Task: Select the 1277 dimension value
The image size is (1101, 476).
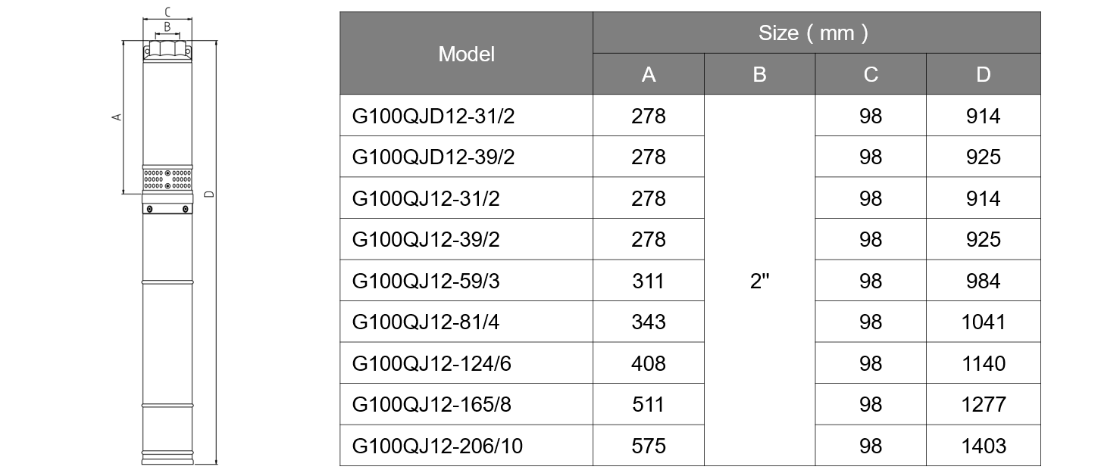Action: tap(983, 405)
